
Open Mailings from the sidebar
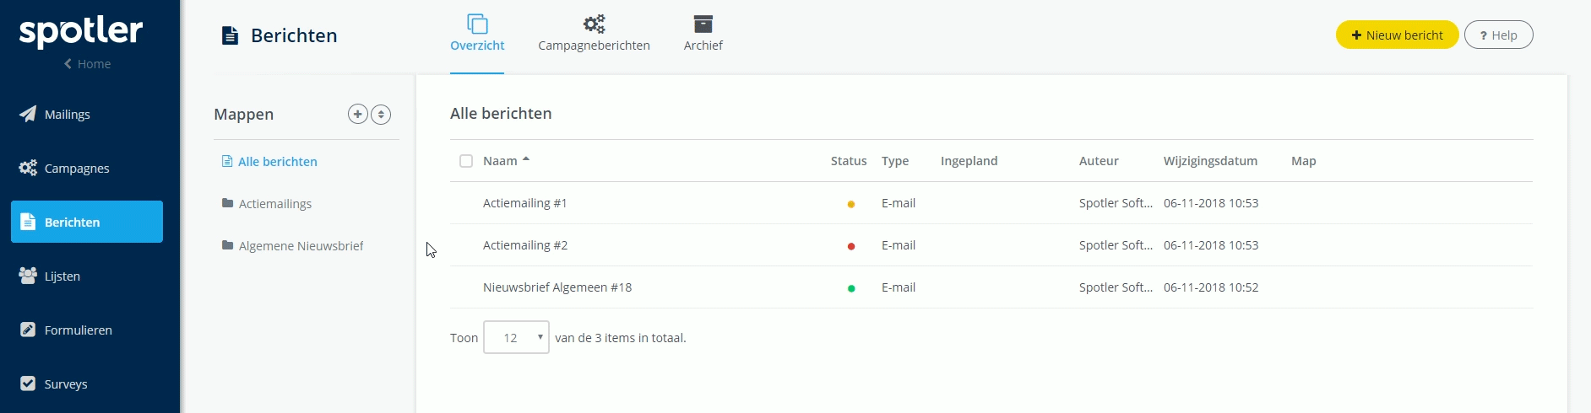[55, 115]
